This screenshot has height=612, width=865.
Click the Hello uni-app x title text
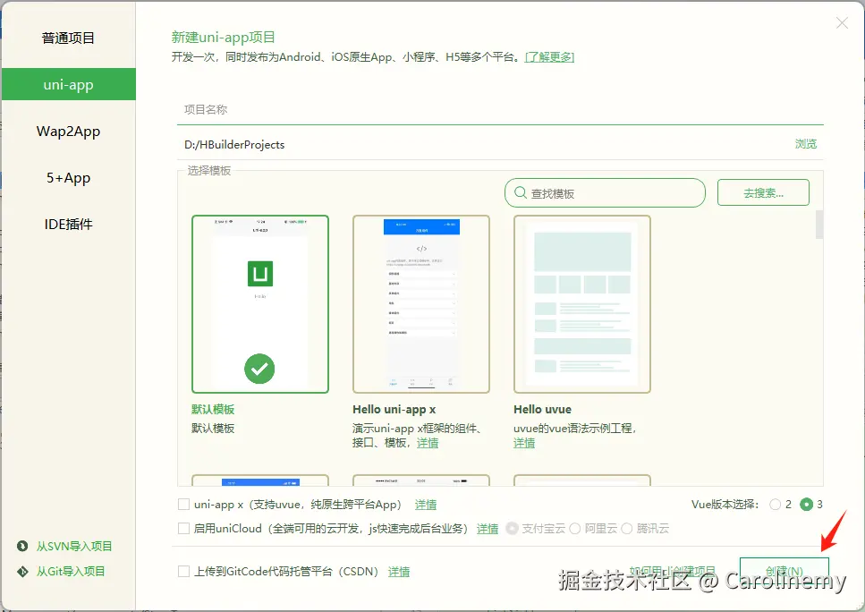[394, 410]
